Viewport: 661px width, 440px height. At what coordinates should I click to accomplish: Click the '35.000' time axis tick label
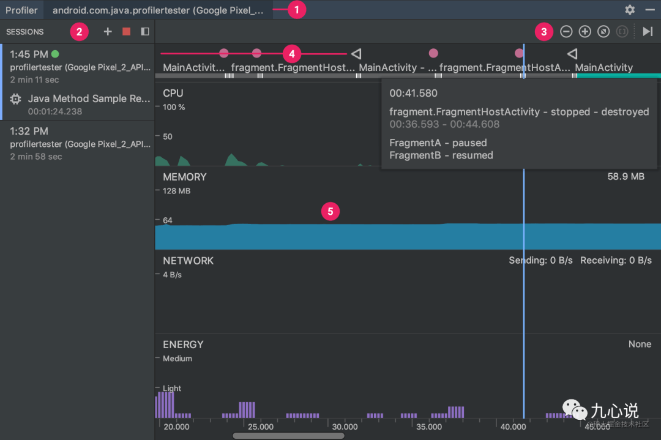click(x=428, y=427)
